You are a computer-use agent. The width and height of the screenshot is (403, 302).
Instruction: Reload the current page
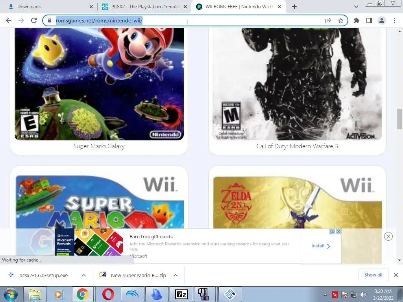(x=34, y=20)
